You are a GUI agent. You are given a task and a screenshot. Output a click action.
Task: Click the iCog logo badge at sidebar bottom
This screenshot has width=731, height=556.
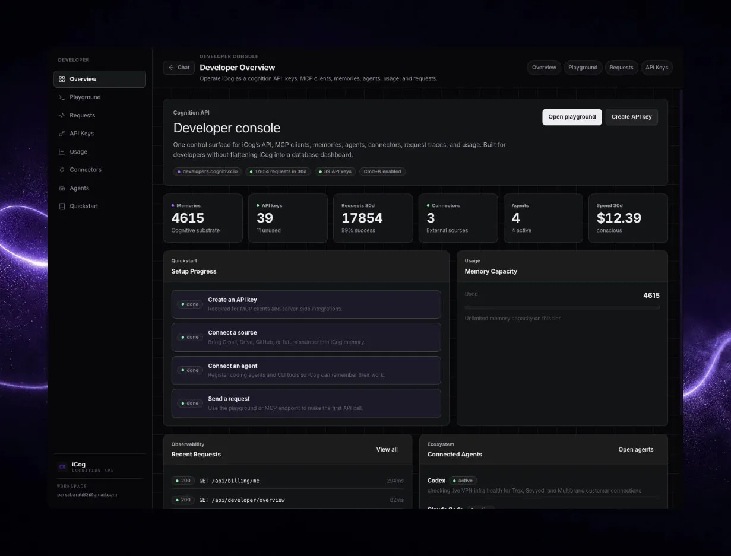tap(62, 467)
